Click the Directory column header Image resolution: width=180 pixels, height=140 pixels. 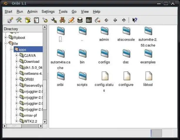coord(23,29)
